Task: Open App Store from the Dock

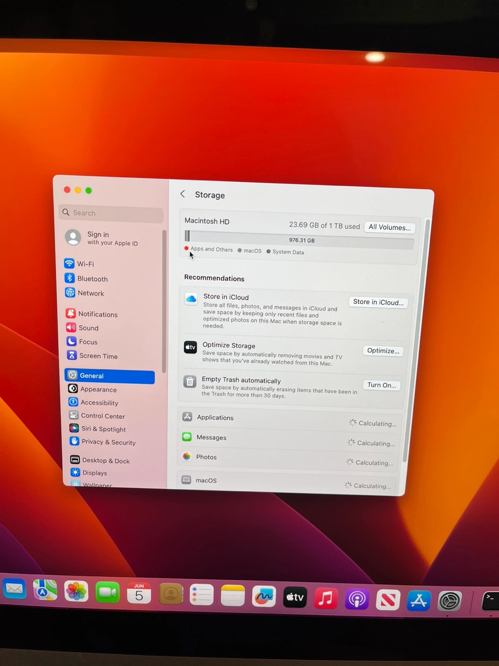Action: (419, 601)
